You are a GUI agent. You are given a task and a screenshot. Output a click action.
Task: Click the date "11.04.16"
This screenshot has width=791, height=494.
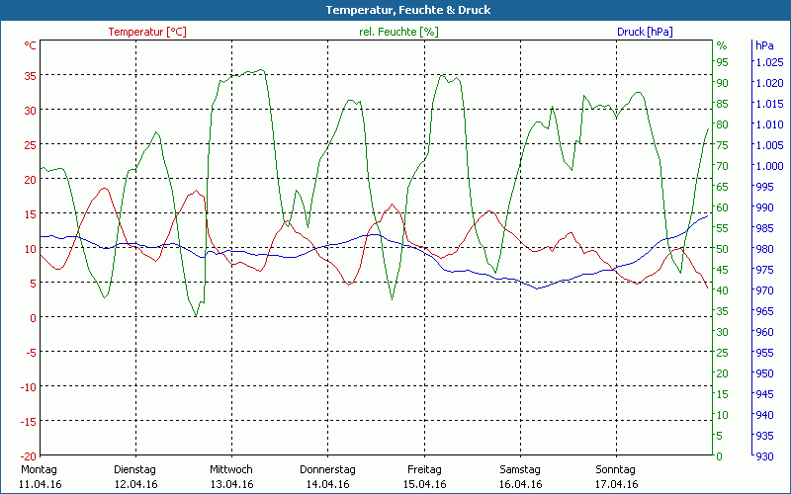pyautogui.click(x=41, y=484)
